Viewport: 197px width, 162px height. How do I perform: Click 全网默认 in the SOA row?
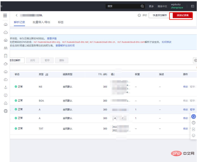[68, 101]
